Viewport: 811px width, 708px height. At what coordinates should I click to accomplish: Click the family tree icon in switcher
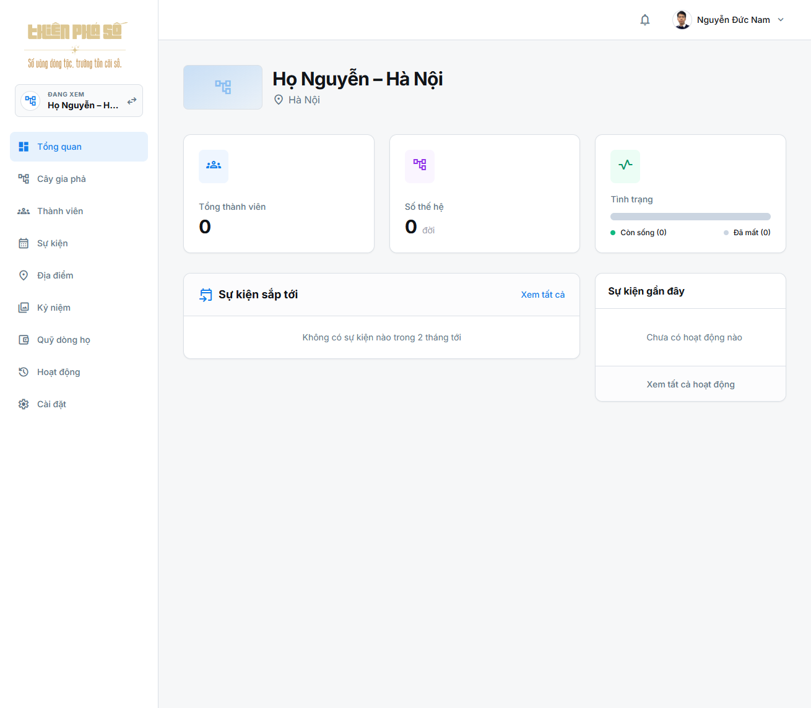pyautogui.click(x=30, y=100)
